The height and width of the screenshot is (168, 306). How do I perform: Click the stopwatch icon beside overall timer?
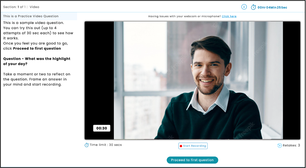tap(253, 7)
